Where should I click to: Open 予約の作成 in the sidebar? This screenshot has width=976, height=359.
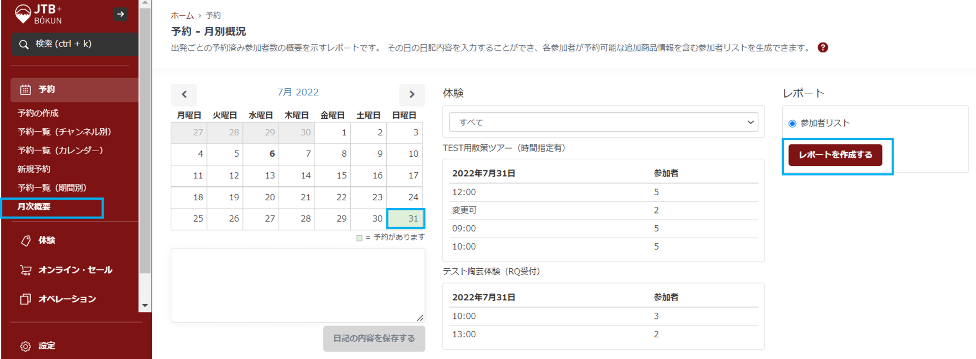(38, 113)
